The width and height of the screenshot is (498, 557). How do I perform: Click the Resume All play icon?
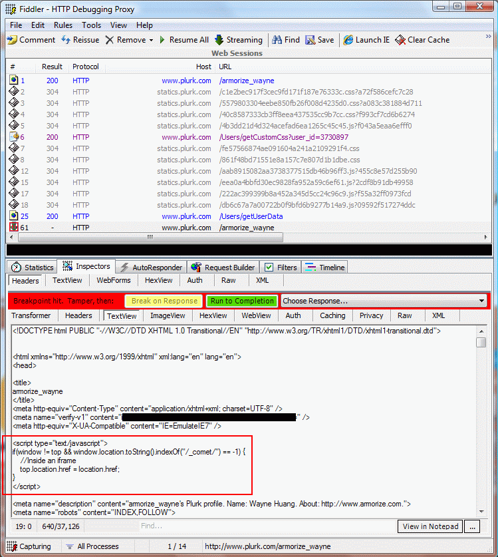tap(162, 40)
